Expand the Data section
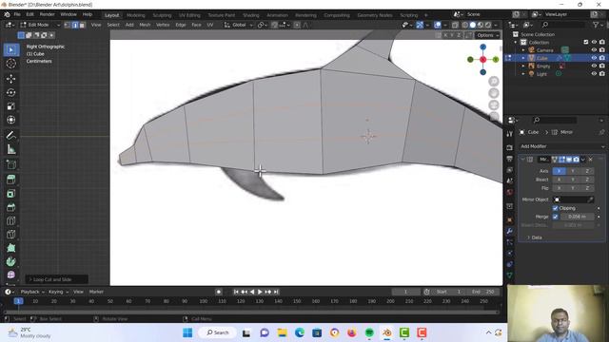Image resolution: width=609 pixels, height=342 pixels. pos(535,237)
